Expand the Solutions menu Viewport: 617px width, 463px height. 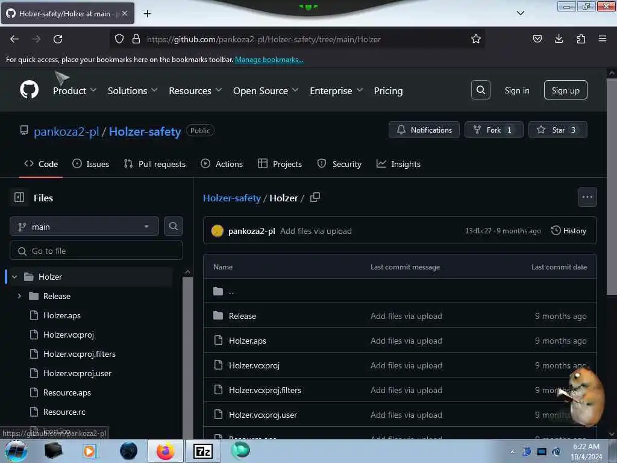click(133, 90)
